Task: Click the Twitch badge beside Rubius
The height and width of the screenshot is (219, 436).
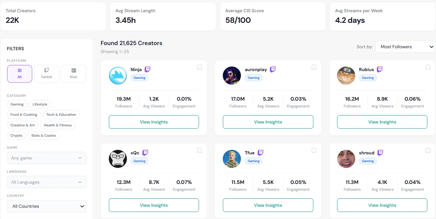Action: 379,69
